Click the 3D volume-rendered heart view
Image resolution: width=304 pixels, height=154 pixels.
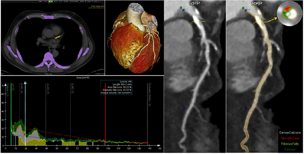[x=134, y=39]
